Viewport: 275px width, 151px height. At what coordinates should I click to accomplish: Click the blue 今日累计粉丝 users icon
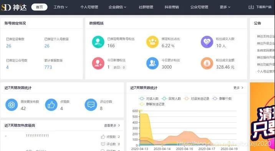click(x=152, y=63)
